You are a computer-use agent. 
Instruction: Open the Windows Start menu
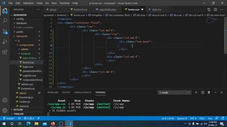tap(4, 124)
